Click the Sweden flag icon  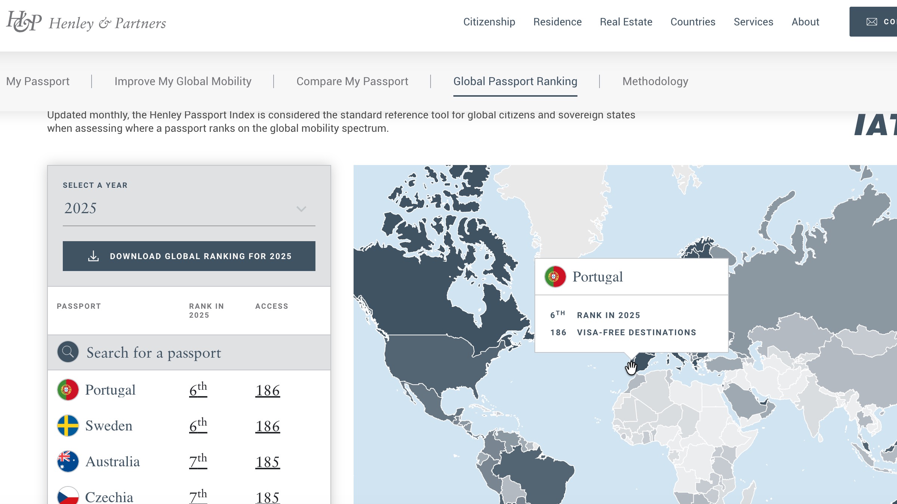click(68, 426)
